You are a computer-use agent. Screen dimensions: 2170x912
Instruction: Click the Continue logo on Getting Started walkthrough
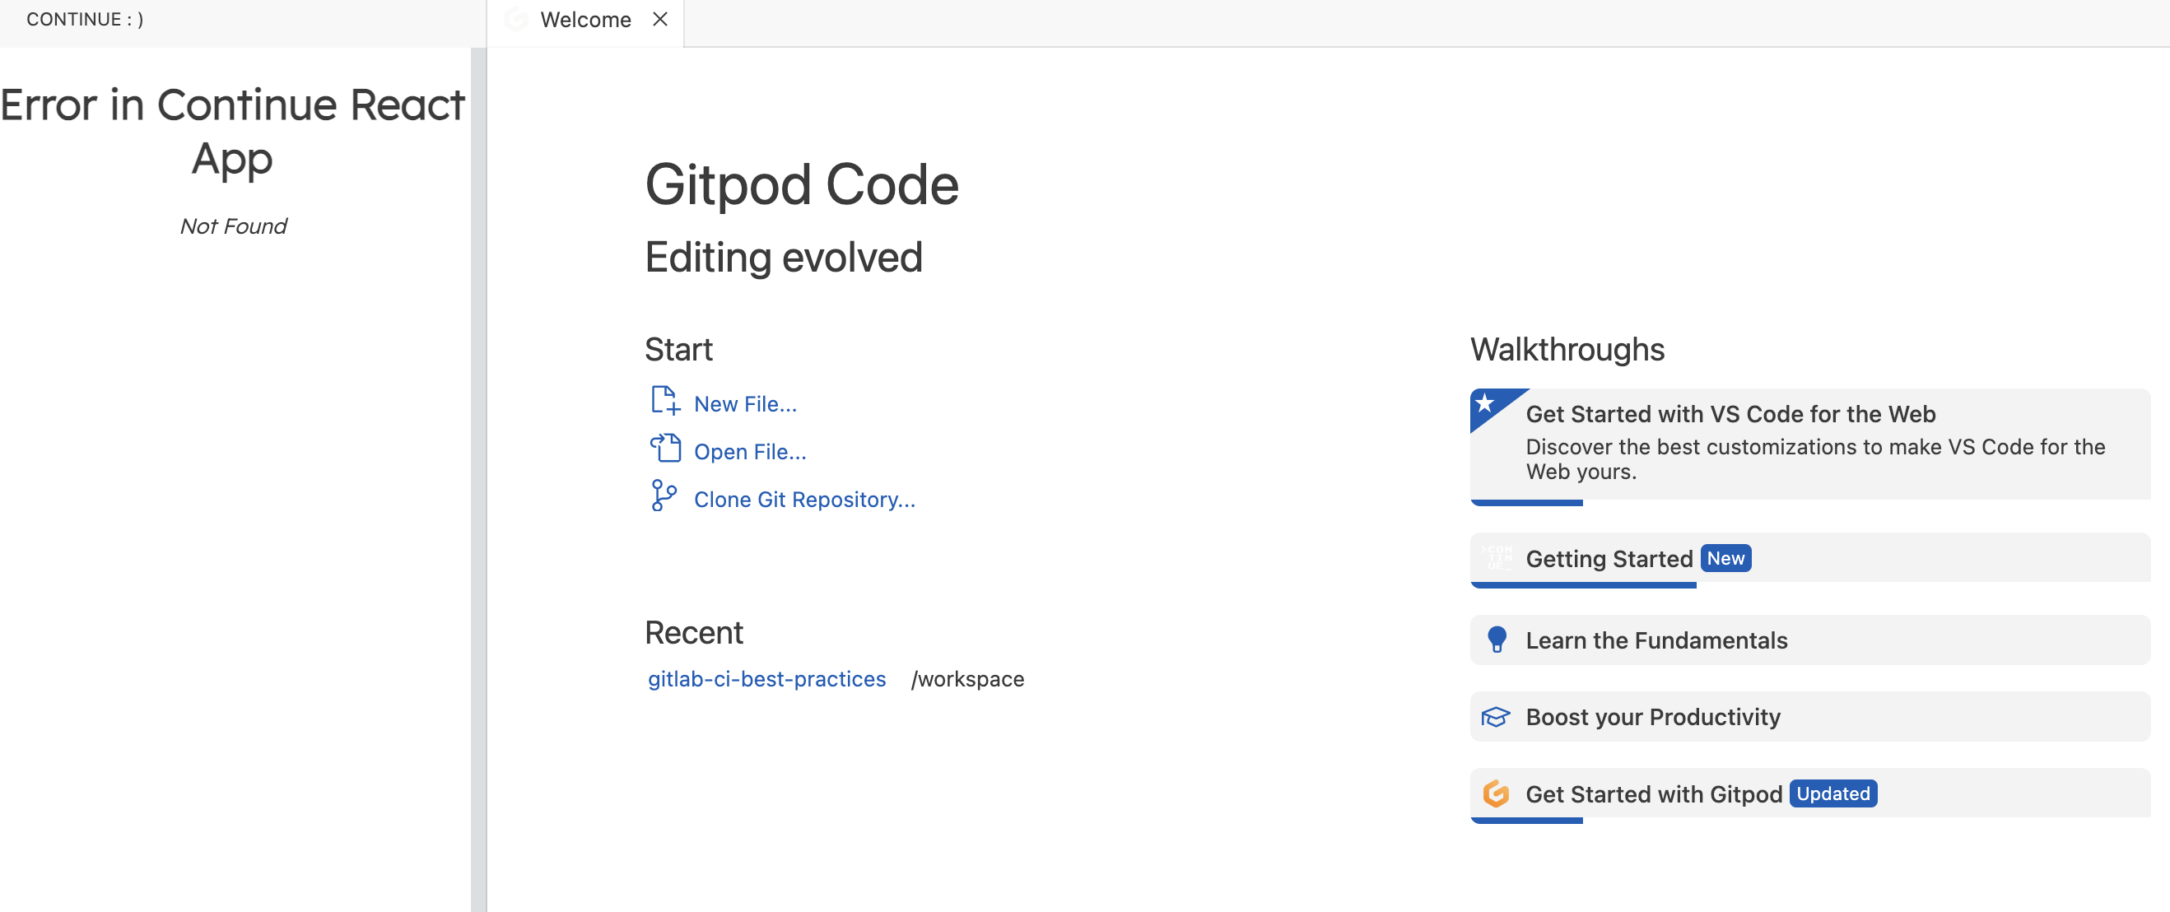1498,558
